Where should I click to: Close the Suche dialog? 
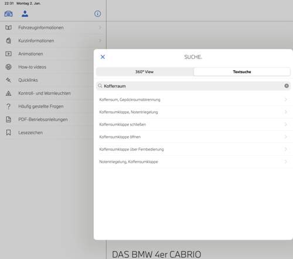[x=103, y=57]
